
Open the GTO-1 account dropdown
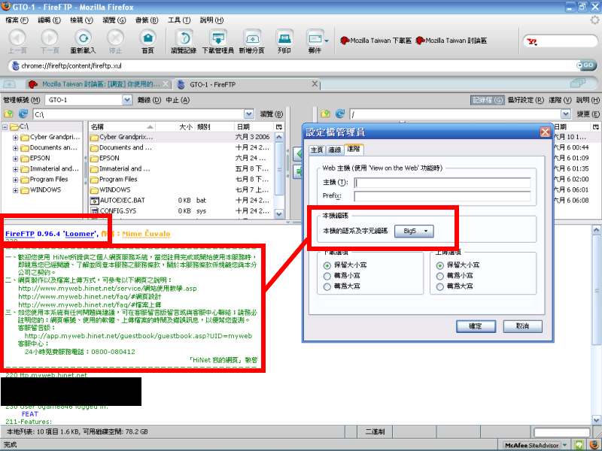127,100
